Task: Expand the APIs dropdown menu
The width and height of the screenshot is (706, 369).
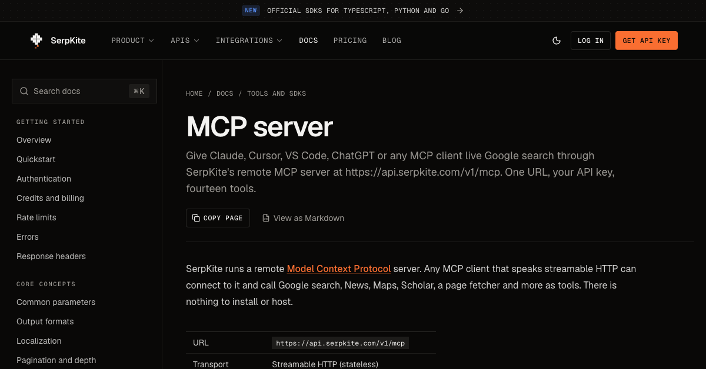Action: (x=185, y=41)
